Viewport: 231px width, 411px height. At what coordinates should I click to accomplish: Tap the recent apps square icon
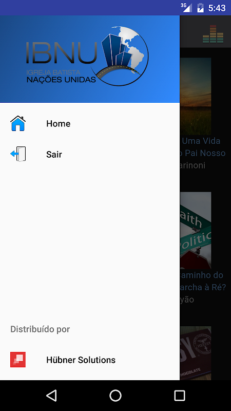click(x=179, y=396)
